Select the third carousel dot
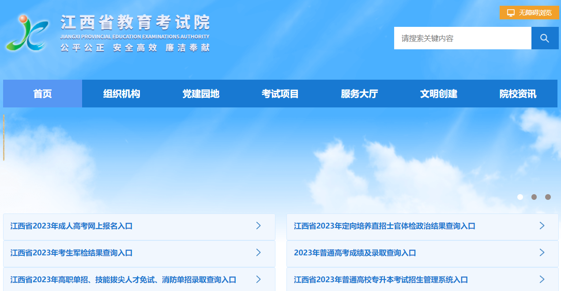Screen dimensions: 561x291 548,197
